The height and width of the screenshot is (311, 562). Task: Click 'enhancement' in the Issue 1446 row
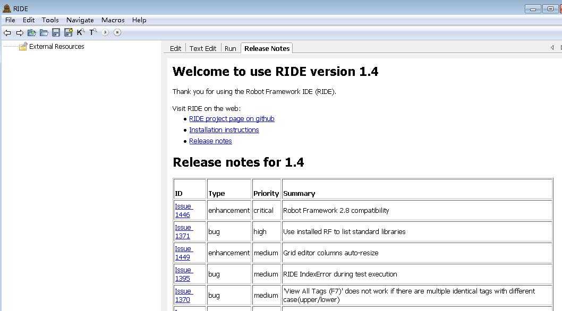point(228,210)
